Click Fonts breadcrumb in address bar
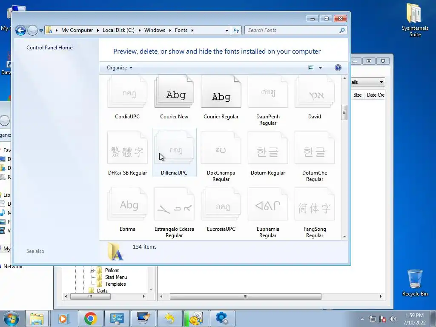 [181, 30]
